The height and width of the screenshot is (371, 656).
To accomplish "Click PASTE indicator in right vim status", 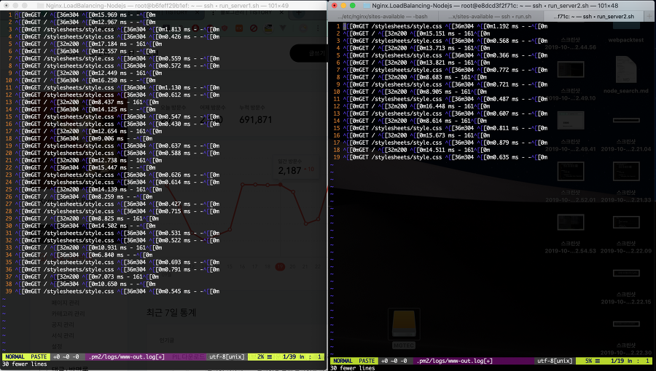I will (367, 361).
